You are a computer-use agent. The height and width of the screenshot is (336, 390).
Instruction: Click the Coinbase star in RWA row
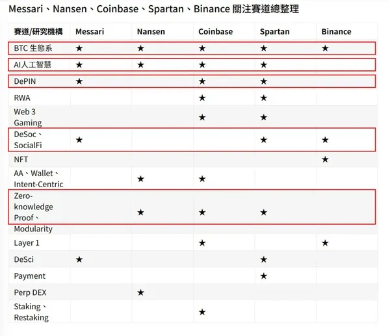pos(202,97)
